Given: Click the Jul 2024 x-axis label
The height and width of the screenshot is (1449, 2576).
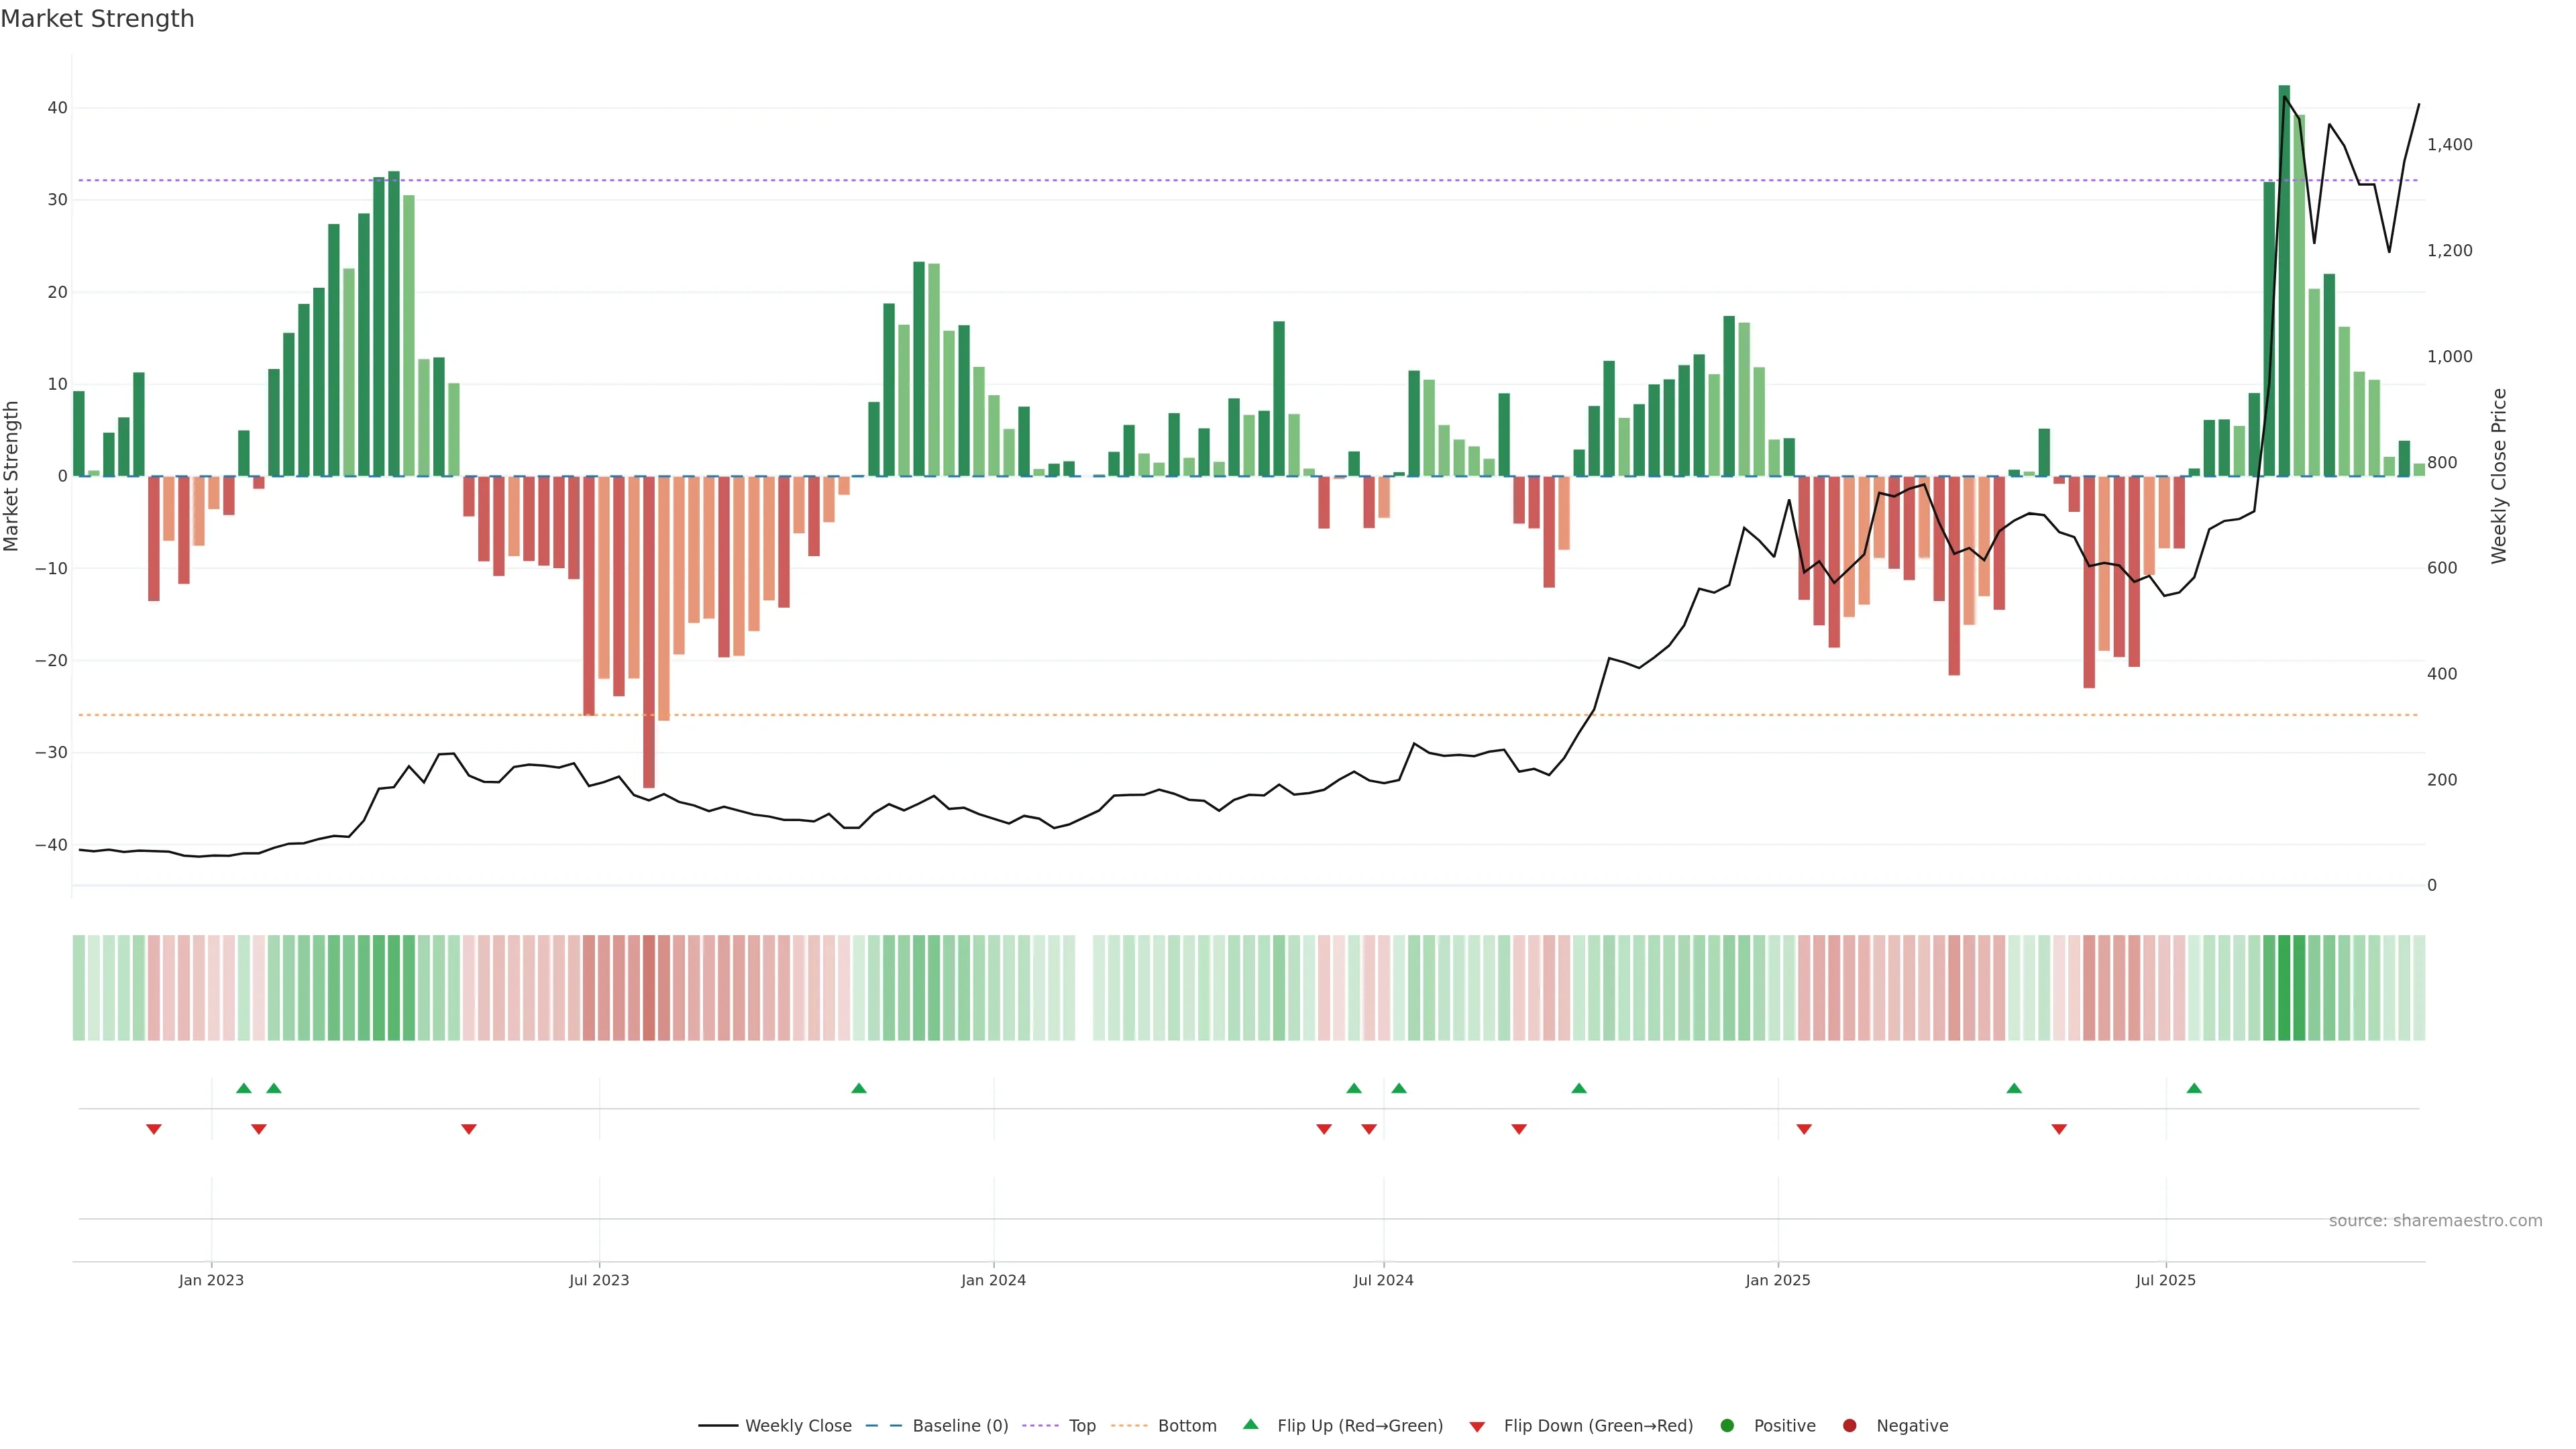Looking at the screenshot, I should click(1383, 1280).
